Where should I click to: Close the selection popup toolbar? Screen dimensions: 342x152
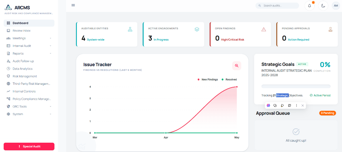[x=303, y=105]
